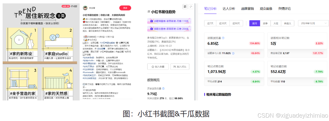Click the 2.22% growth badge
329x121 pixels.
point(319,43)
